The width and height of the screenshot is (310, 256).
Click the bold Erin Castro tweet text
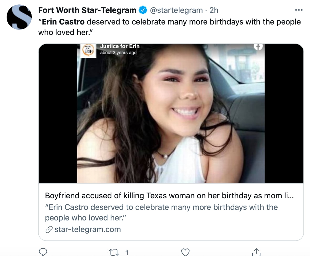pos(63,22)
